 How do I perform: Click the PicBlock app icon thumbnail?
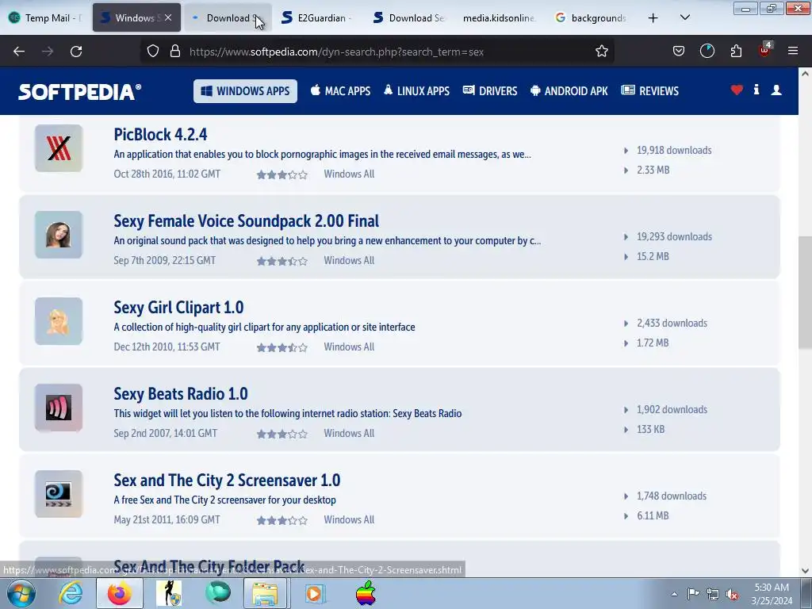59,148
